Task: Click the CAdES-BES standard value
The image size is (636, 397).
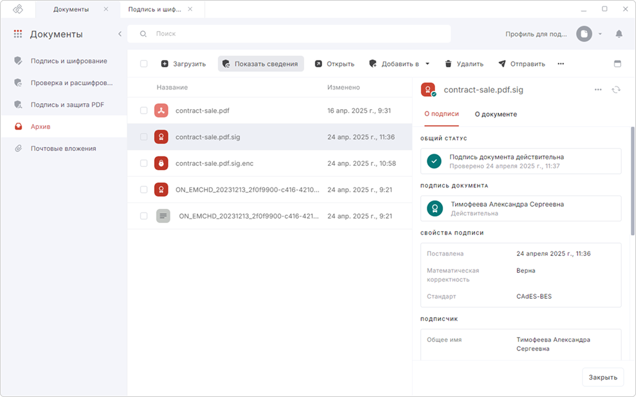Action: [534, 296]
